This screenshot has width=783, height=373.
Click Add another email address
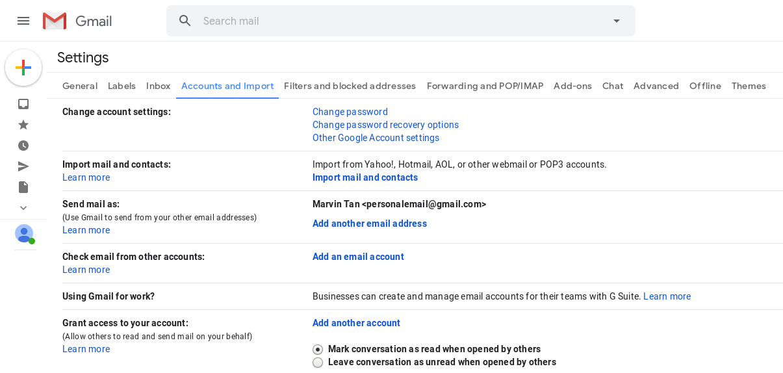coord(370,224)
